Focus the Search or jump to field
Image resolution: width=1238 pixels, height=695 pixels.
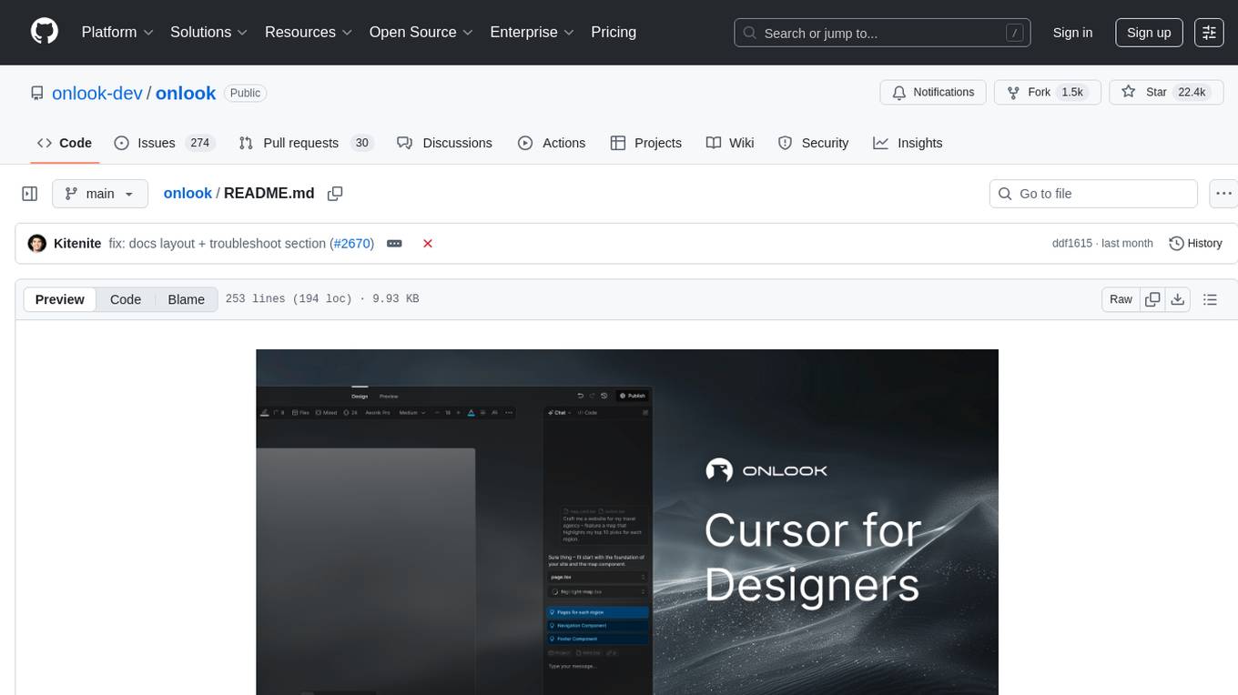882,33
